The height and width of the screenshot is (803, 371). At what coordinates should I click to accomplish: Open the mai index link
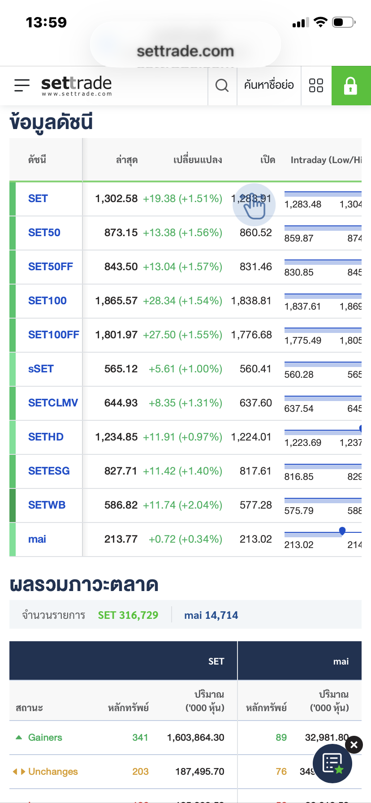point(37,539)
